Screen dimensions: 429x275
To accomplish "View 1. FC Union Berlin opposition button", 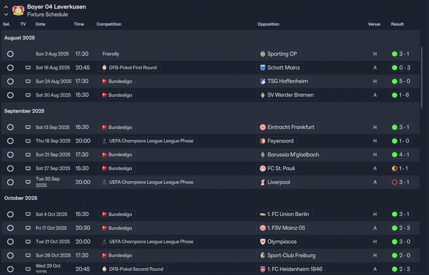I will click(x=285, y=214).
